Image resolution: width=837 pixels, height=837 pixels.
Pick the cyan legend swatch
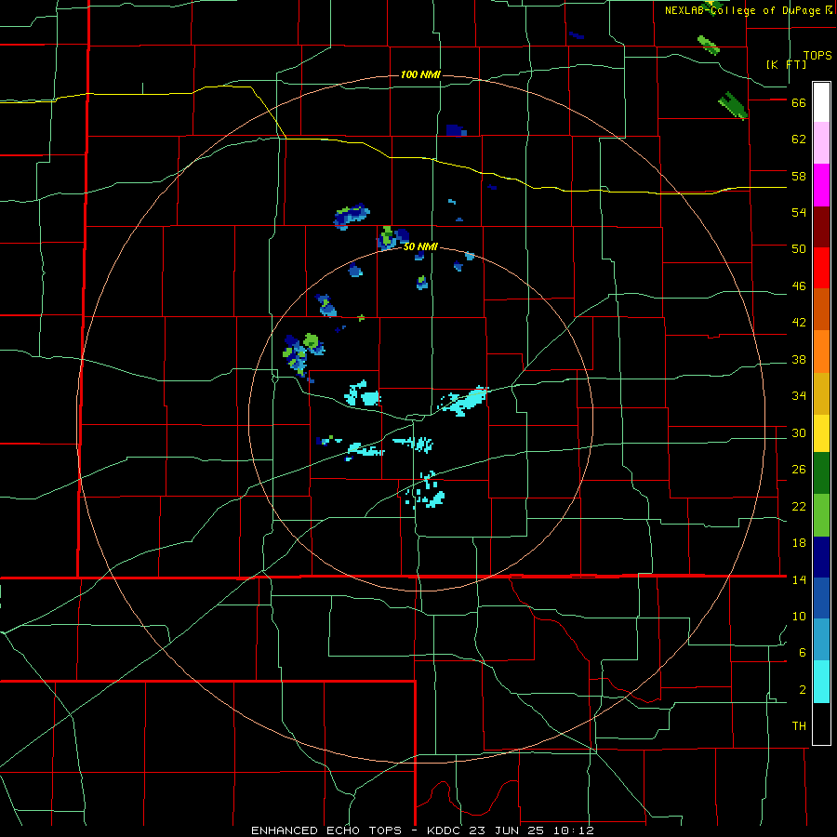pos(821,682)
